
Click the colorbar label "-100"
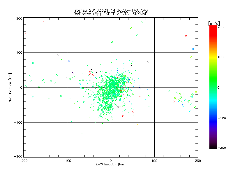tap(222, 118)
